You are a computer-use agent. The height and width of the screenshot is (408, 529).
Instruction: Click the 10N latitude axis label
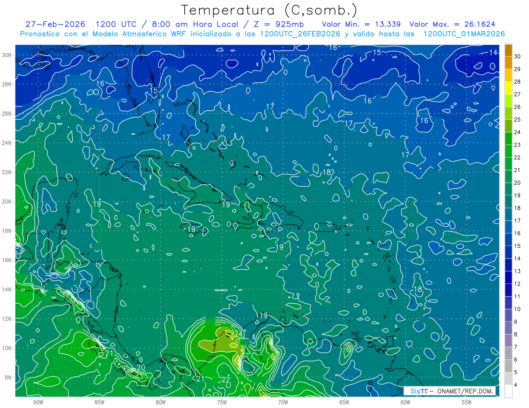coord(7,348)
